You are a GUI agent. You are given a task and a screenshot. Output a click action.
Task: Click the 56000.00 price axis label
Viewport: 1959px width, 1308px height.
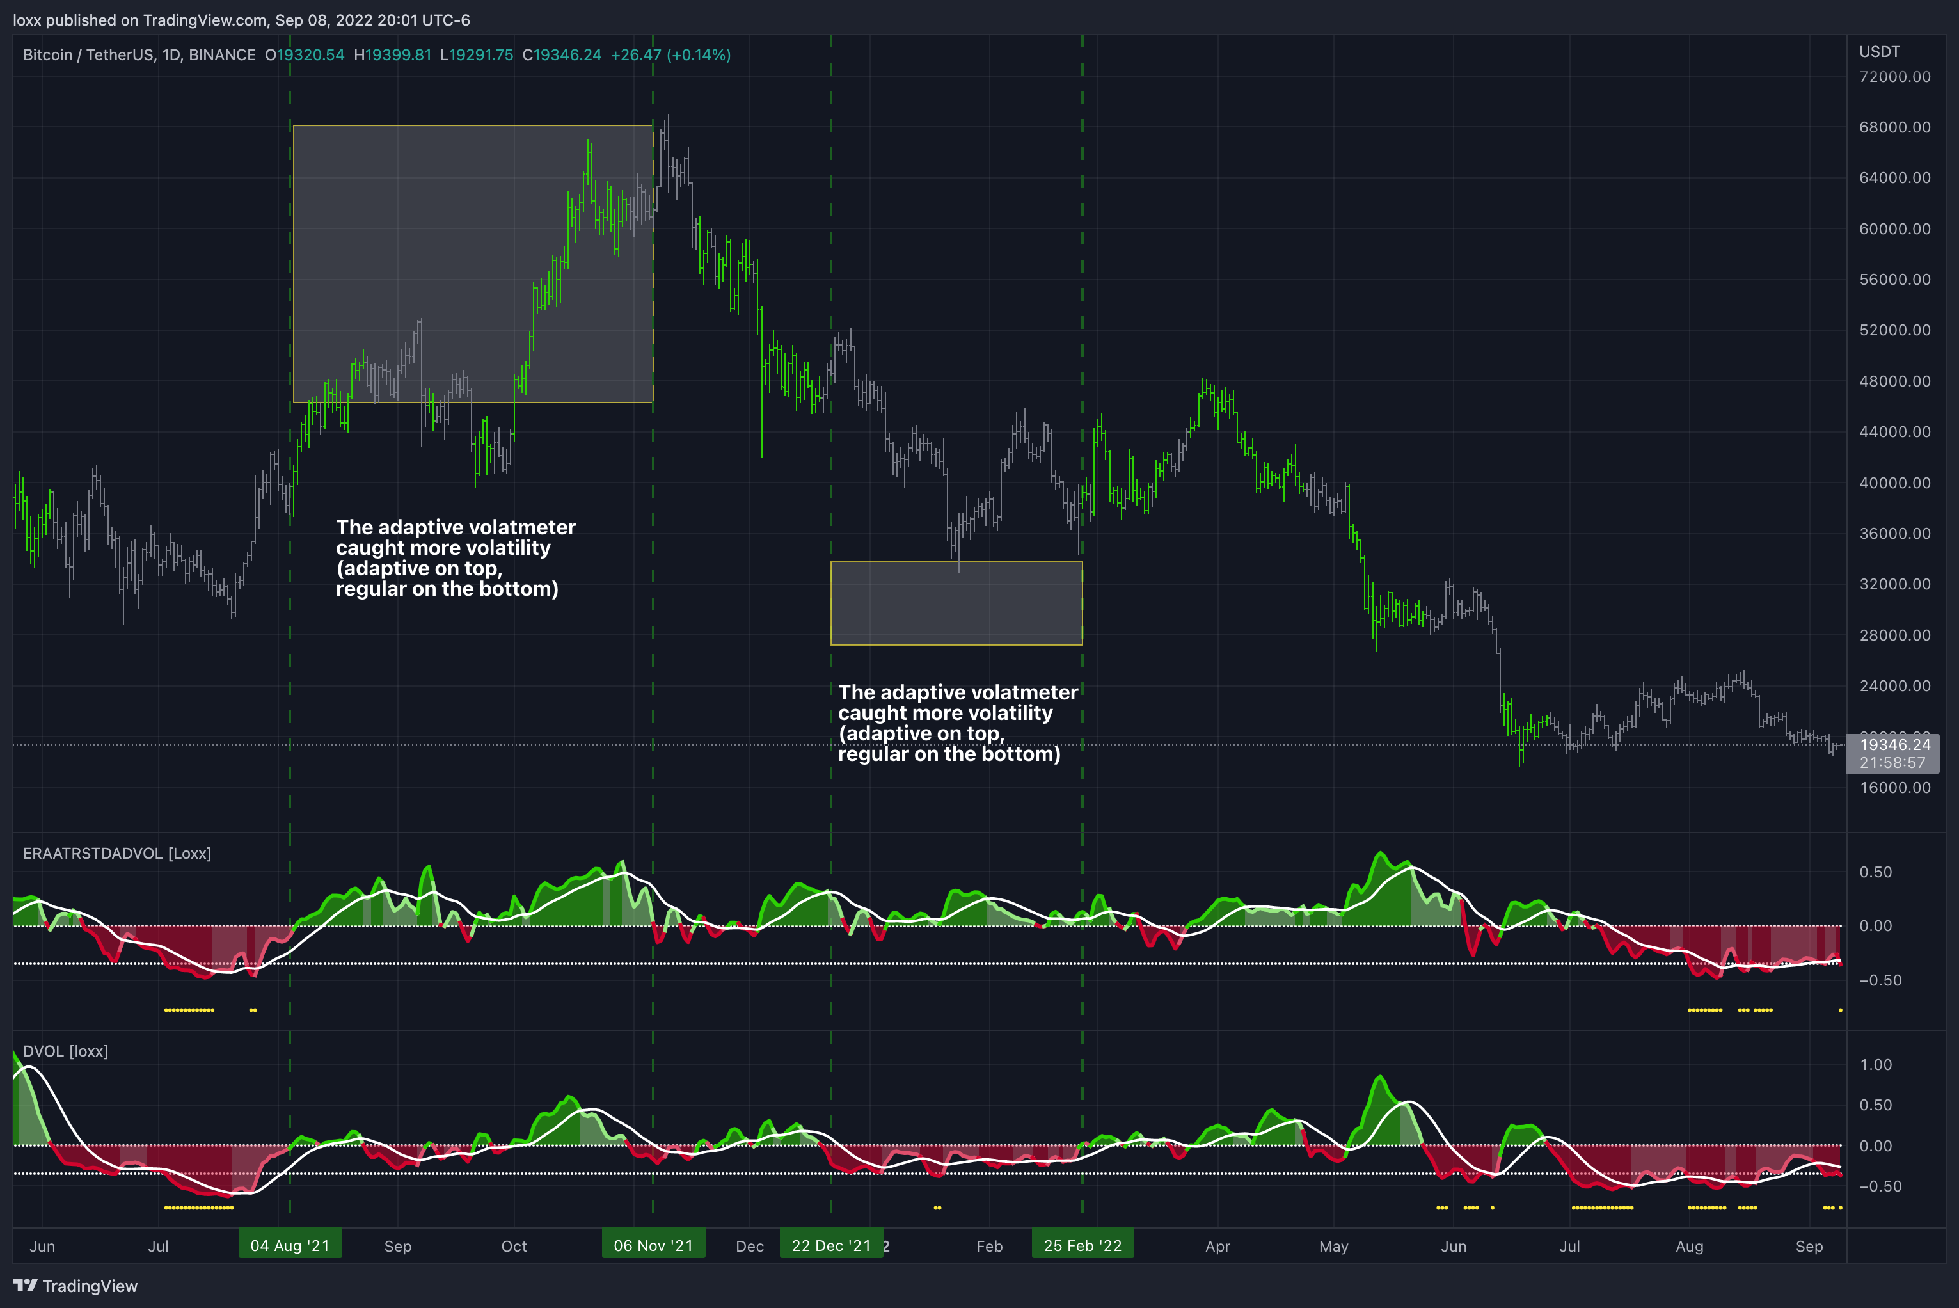pyautogui.click(x=1895, y=280)
